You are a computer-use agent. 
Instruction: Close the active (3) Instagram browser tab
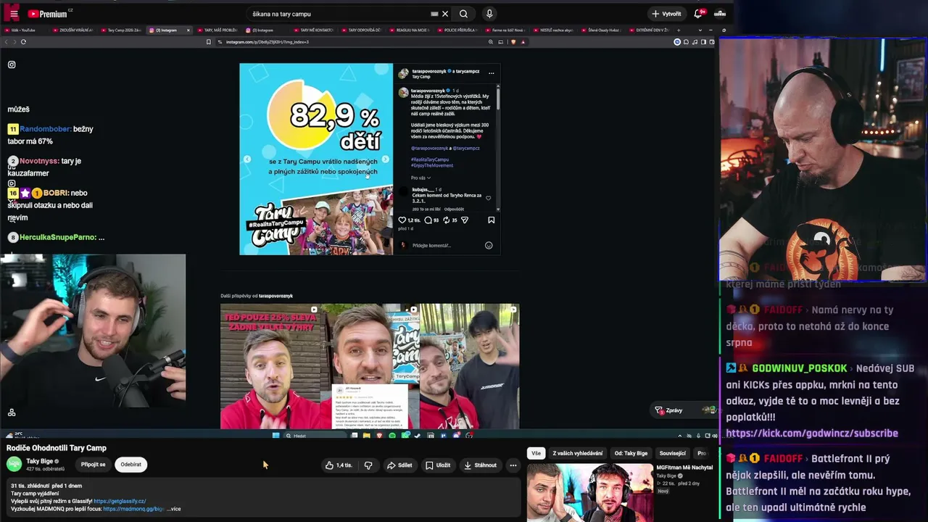(188, 30)
